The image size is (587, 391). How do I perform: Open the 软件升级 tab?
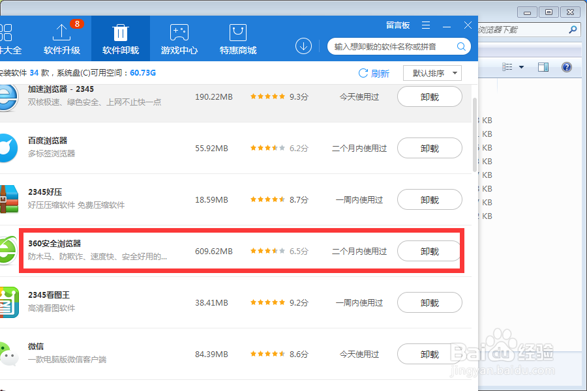point(62,39)
